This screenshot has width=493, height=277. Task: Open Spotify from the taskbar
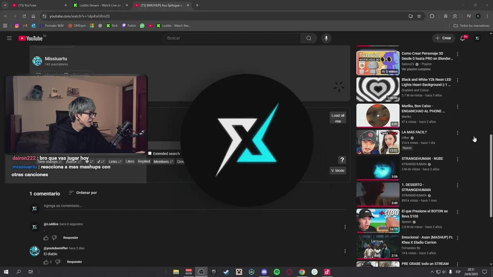pos(277,272)
